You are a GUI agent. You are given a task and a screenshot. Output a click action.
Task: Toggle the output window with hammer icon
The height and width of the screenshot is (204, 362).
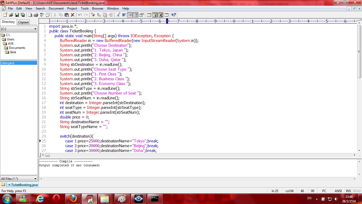tap(161, 15)
